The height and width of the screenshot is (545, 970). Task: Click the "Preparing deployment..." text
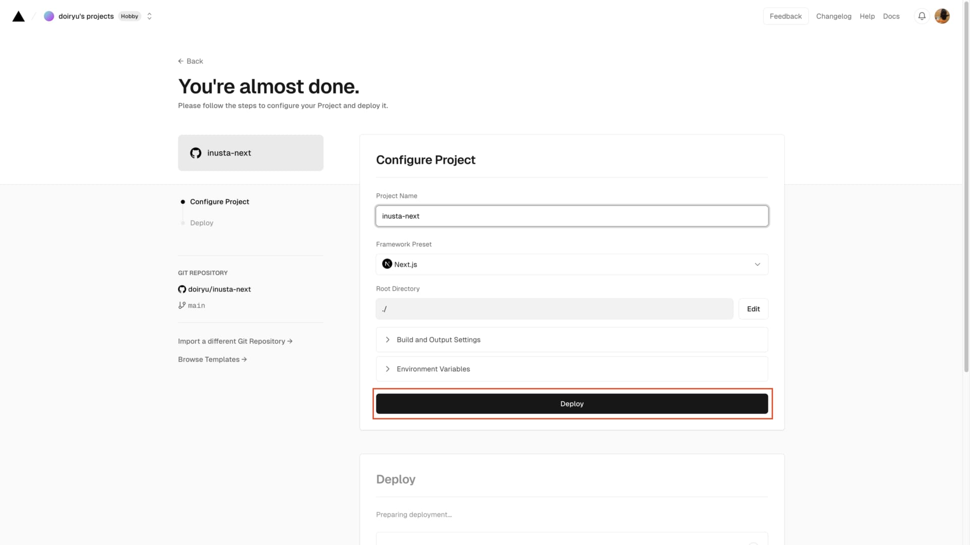pyautogui.click(x=414, y=515)
